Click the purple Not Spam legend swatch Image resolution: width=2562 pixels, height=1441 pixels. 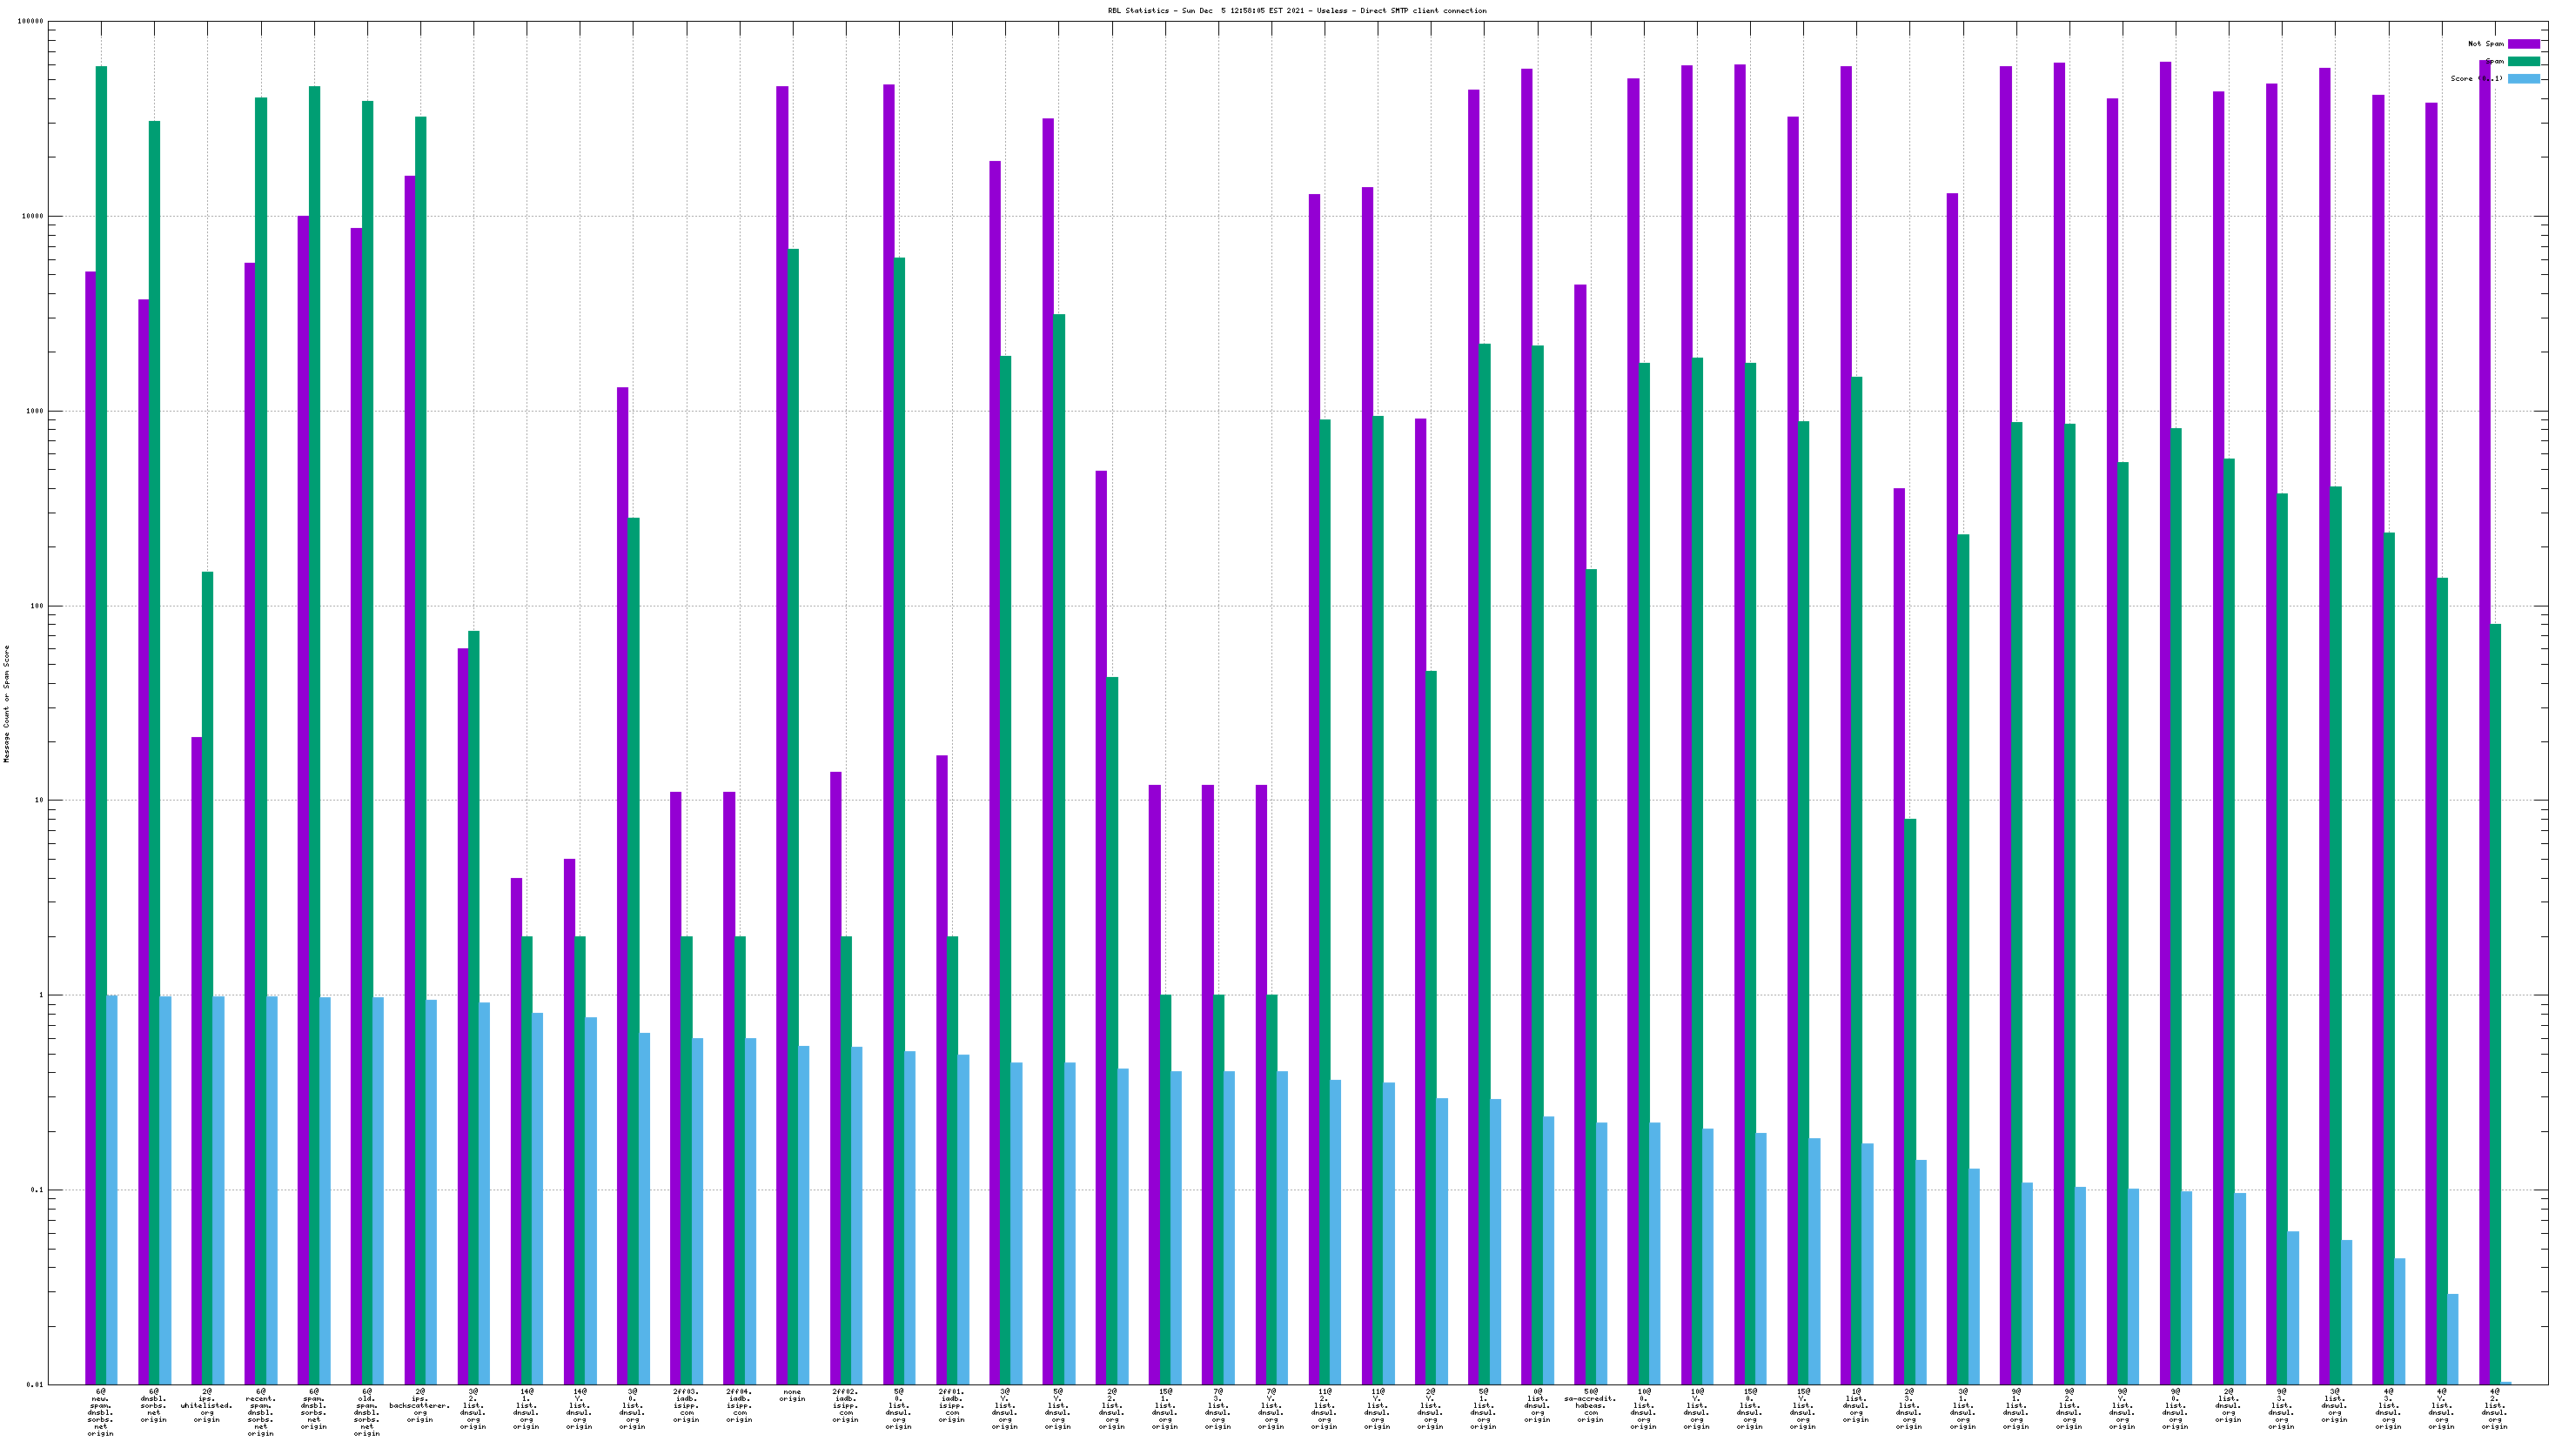(2523, 44)
